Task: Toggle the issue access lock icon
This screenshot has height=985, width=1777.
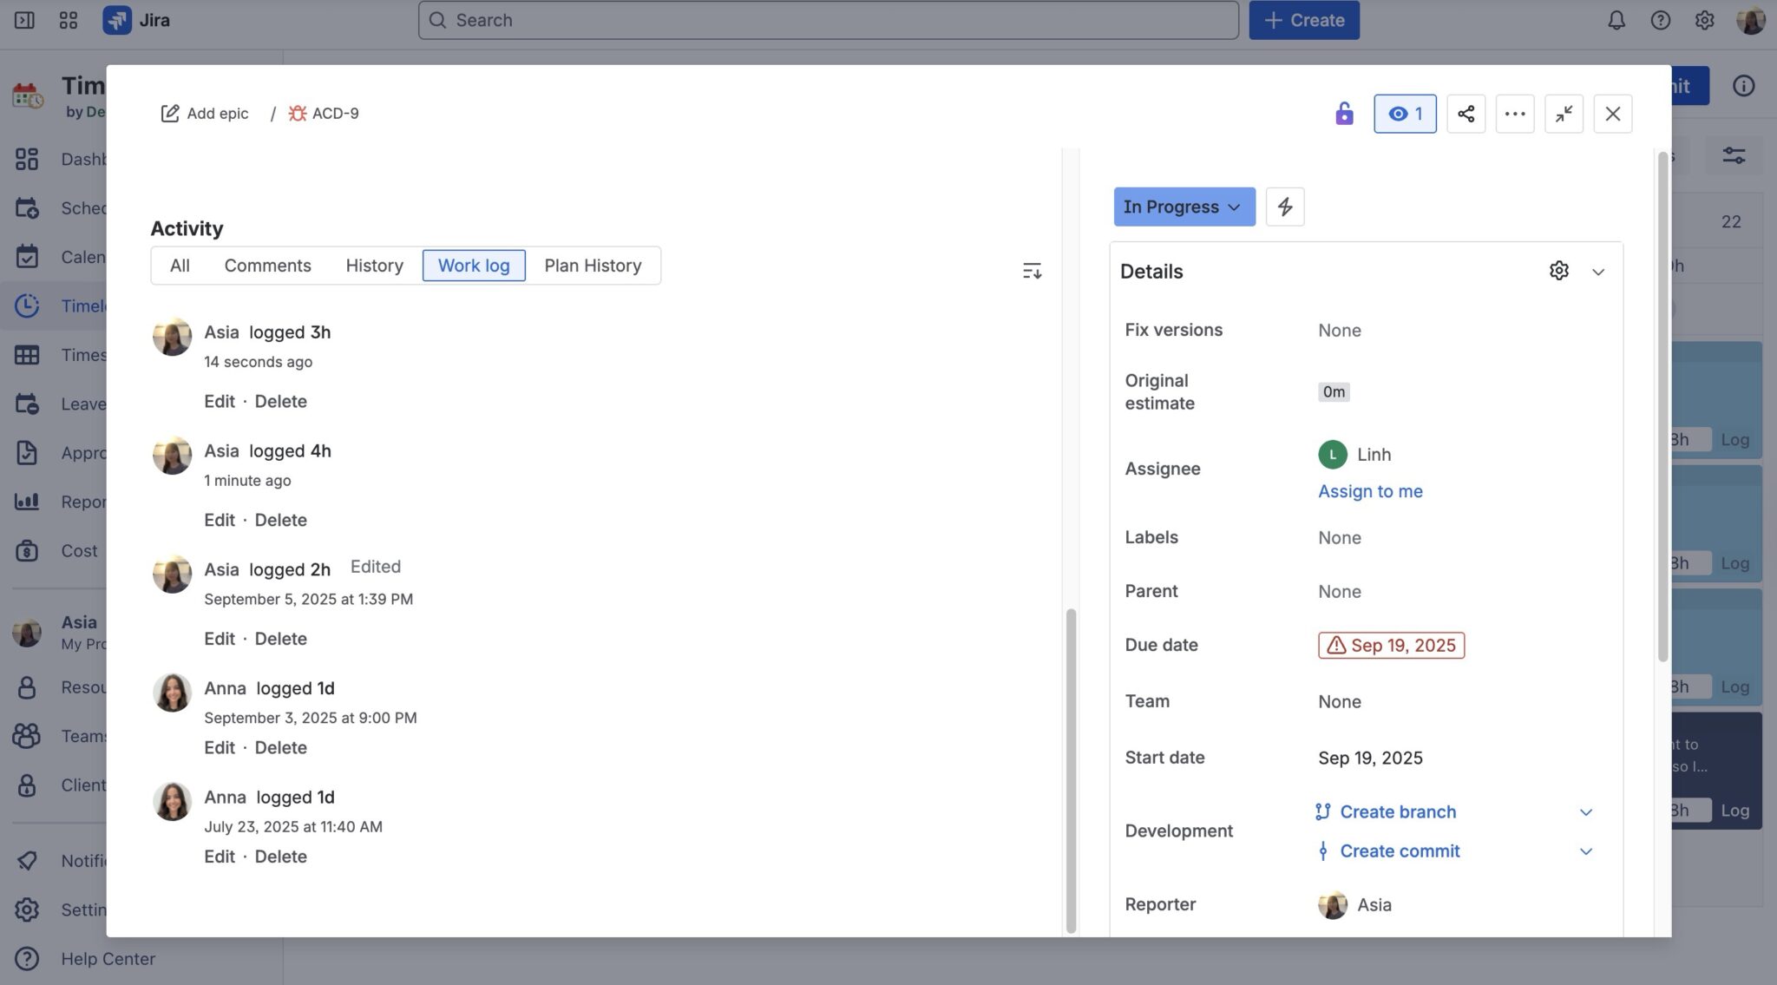Action: [1344, 113]
